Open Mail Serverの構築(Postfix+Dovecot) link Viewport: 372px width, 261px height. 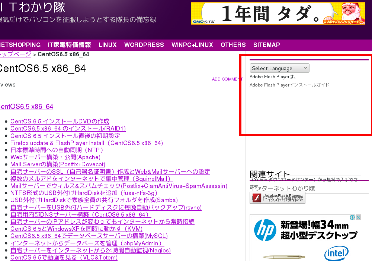(58, 164)
